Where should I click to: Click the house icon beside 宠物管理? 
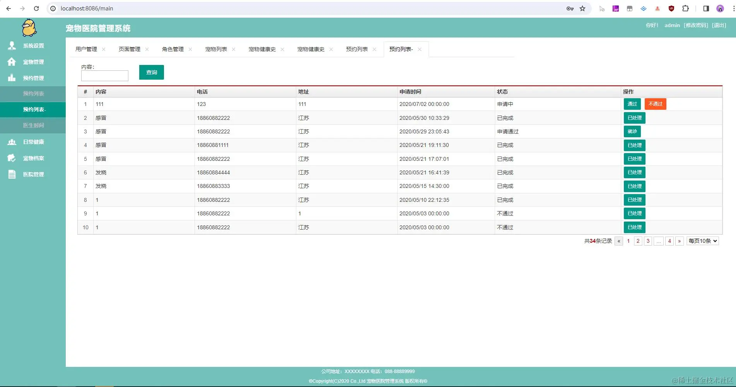pyautogui.click(x=12, y=62)
